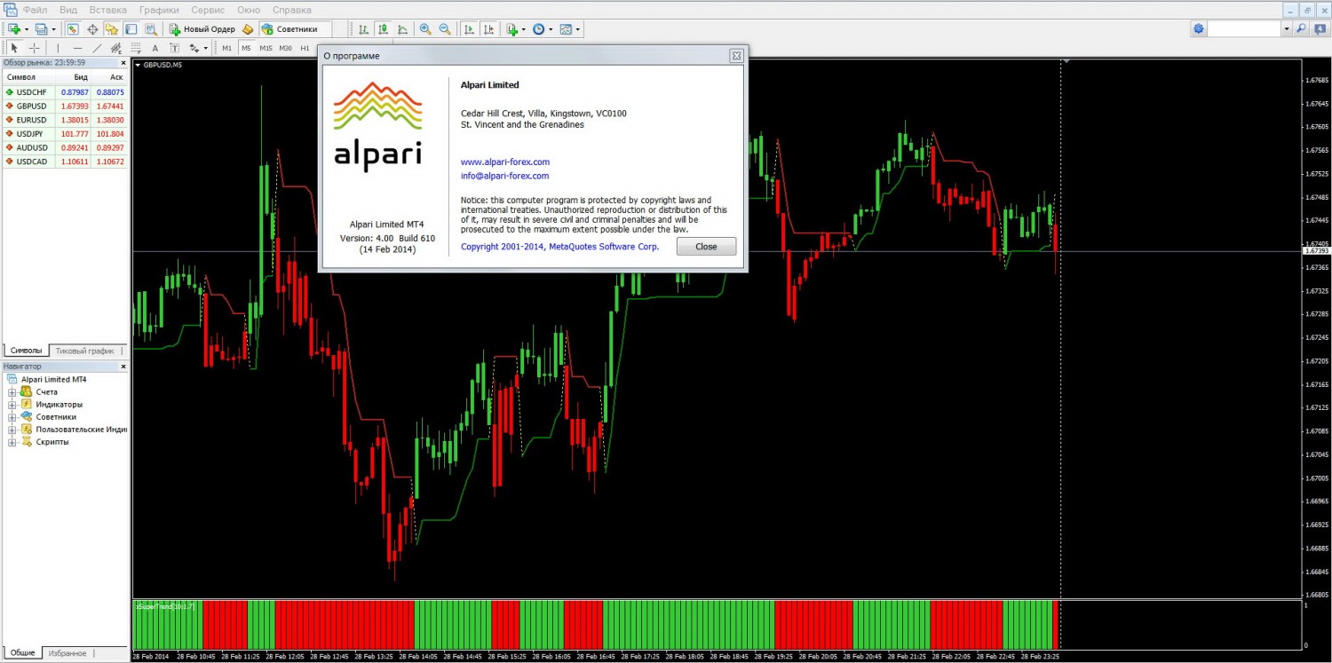Toggle the Navigator panel star-folder icon
Viewport: 1332px width, 663px height.
tap(111, 29)
